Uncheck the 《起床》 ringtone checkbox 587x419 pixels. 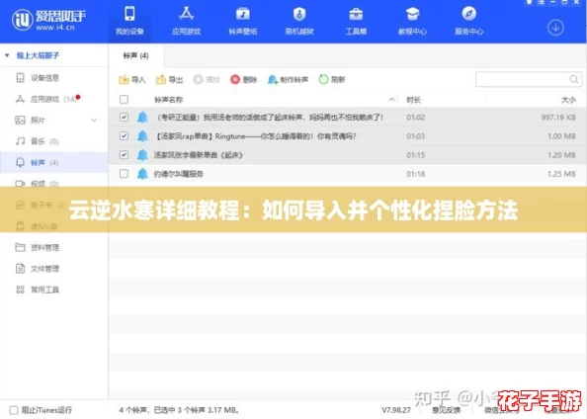coord(124,154)
